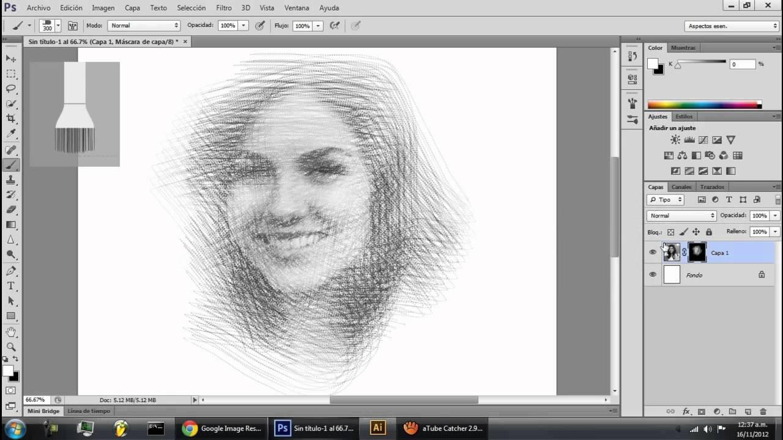Switch to Google Chrome in taskbar
This screenshot has height=440, width=783.
pyautogui.click(x=222, y=428)
